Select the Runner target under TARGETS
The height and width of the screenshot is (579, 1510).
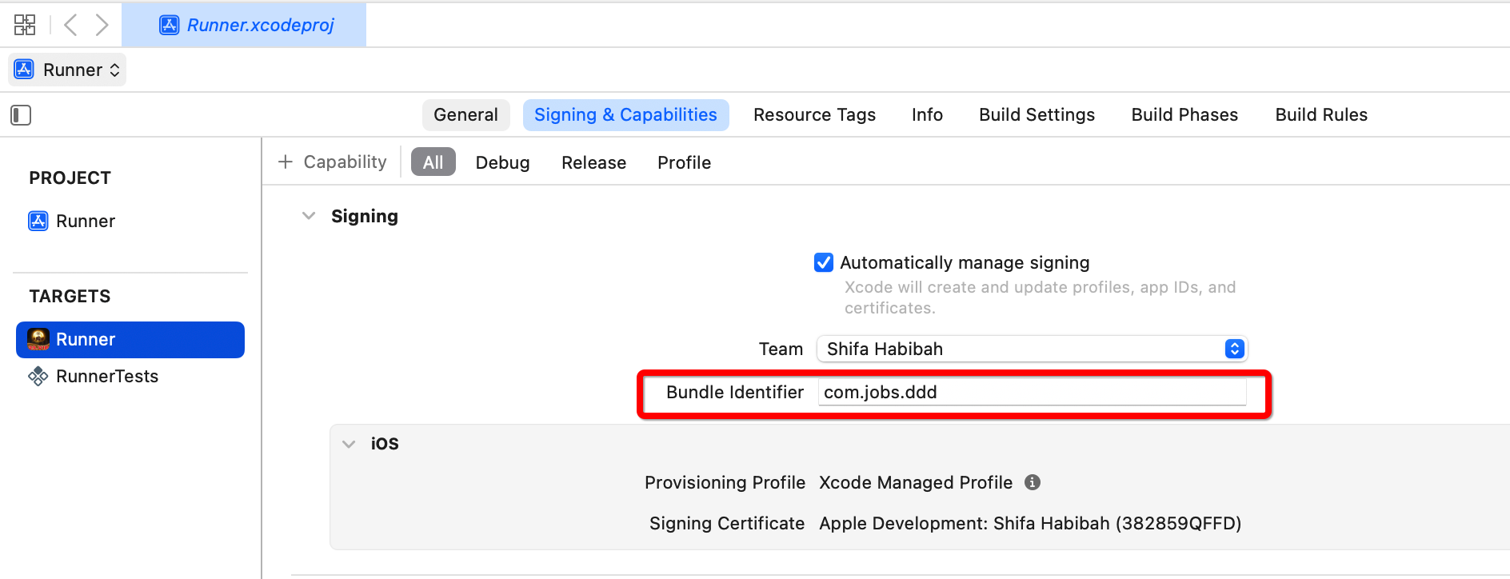point(130,340)
